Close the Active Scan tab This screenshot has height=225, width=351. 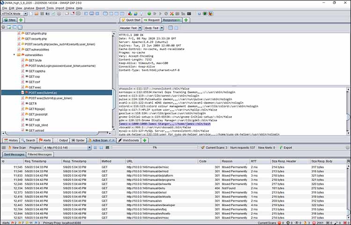click(x=113, y=141)
